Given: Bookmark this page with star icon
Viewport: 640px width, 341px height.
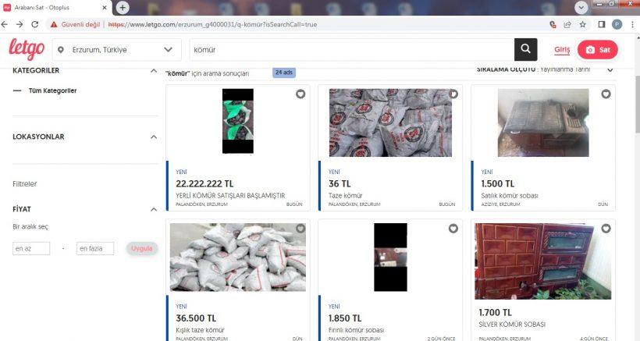Looking at the screenshot, I should (582, 24).
